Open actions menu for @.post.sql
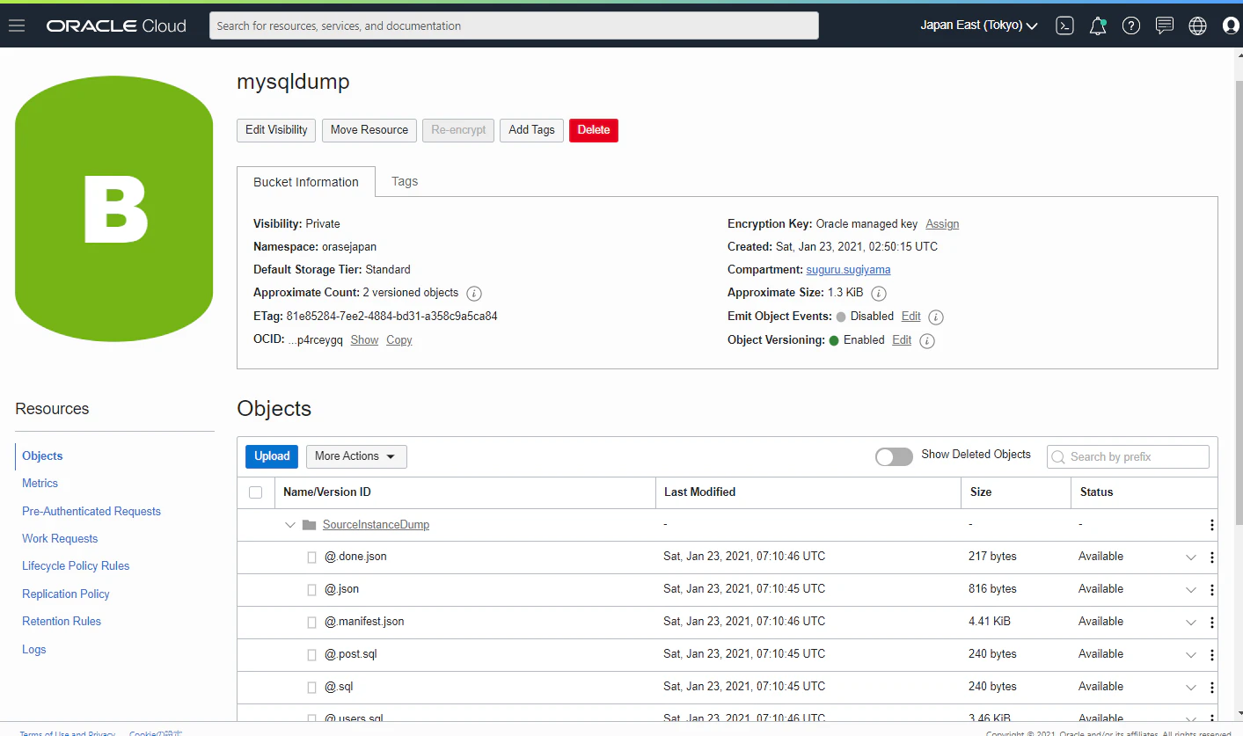Image resolution: width=1243 pixels, height=736 pixels. point(1211,655)
